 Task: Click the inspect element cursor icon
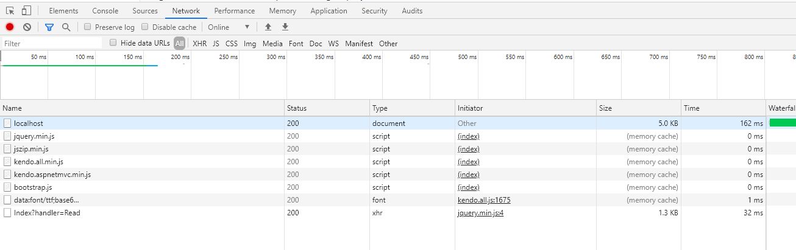[10, 11]
